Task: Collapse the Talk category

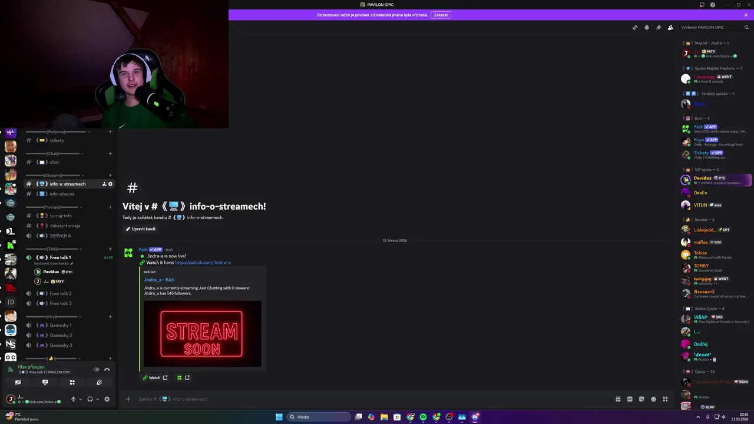Action: (x=55, y=249)
